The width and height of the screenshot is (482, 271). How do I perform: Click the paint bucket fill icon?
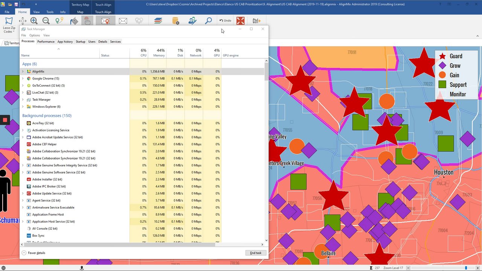pos(74,21)
